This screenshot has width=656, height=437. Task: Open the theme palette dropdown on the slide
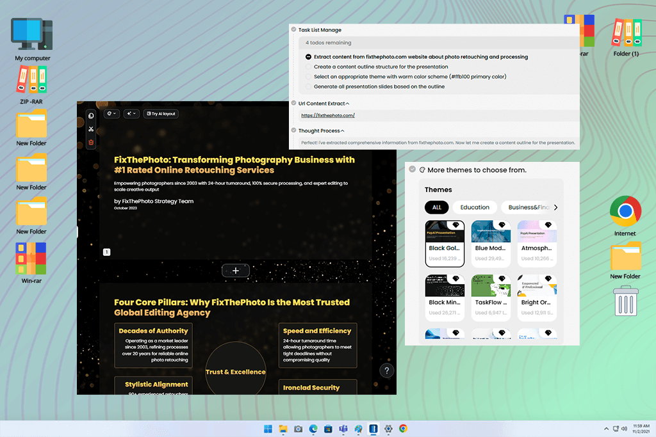[111, 114]
